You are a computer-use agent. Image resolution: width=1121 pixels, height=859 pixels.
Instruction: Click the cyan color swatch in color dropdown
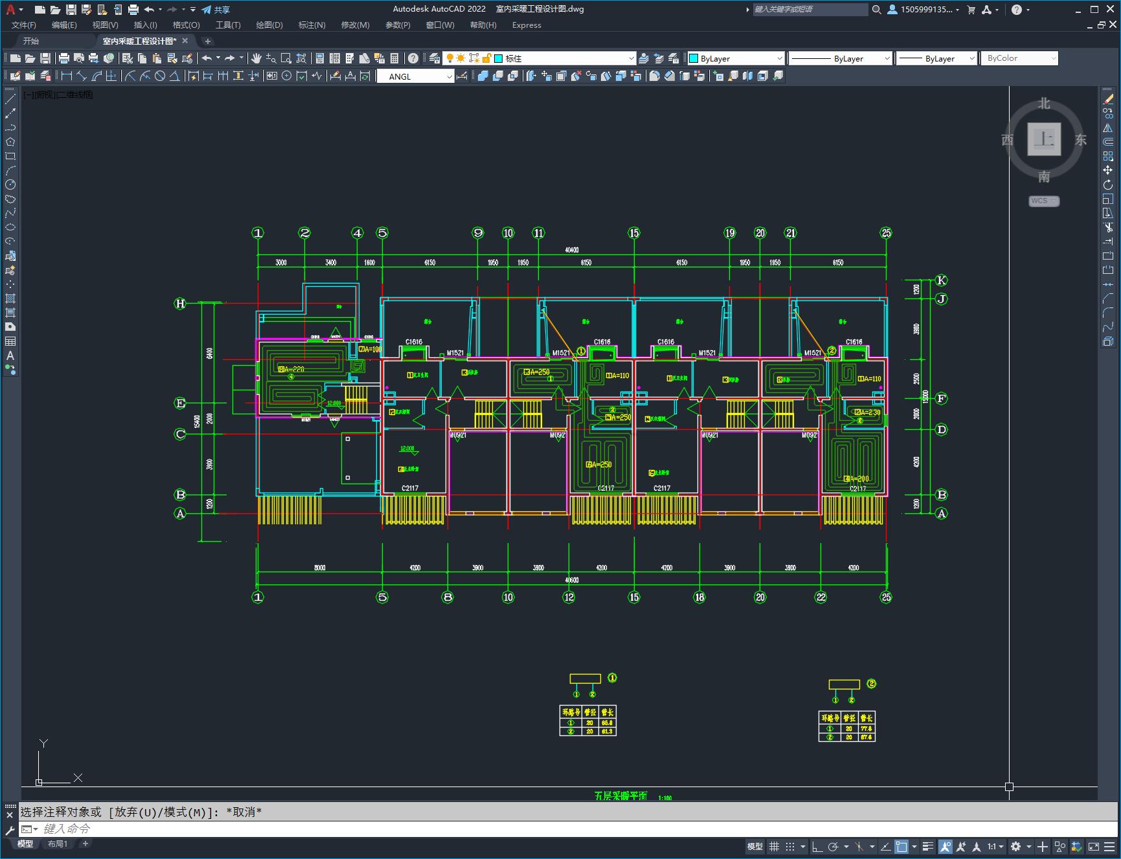click(x=694, y=58)
